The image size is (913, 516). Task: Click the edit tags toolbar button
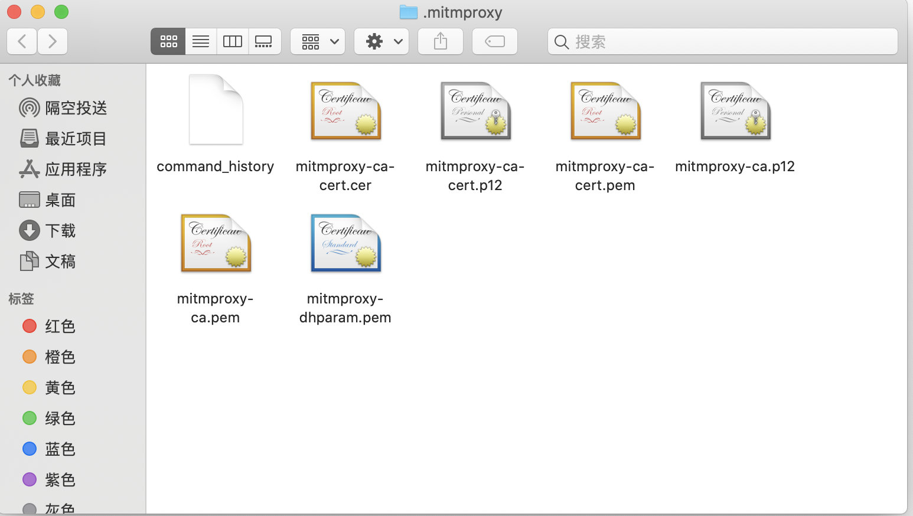[x=495, y=41]
